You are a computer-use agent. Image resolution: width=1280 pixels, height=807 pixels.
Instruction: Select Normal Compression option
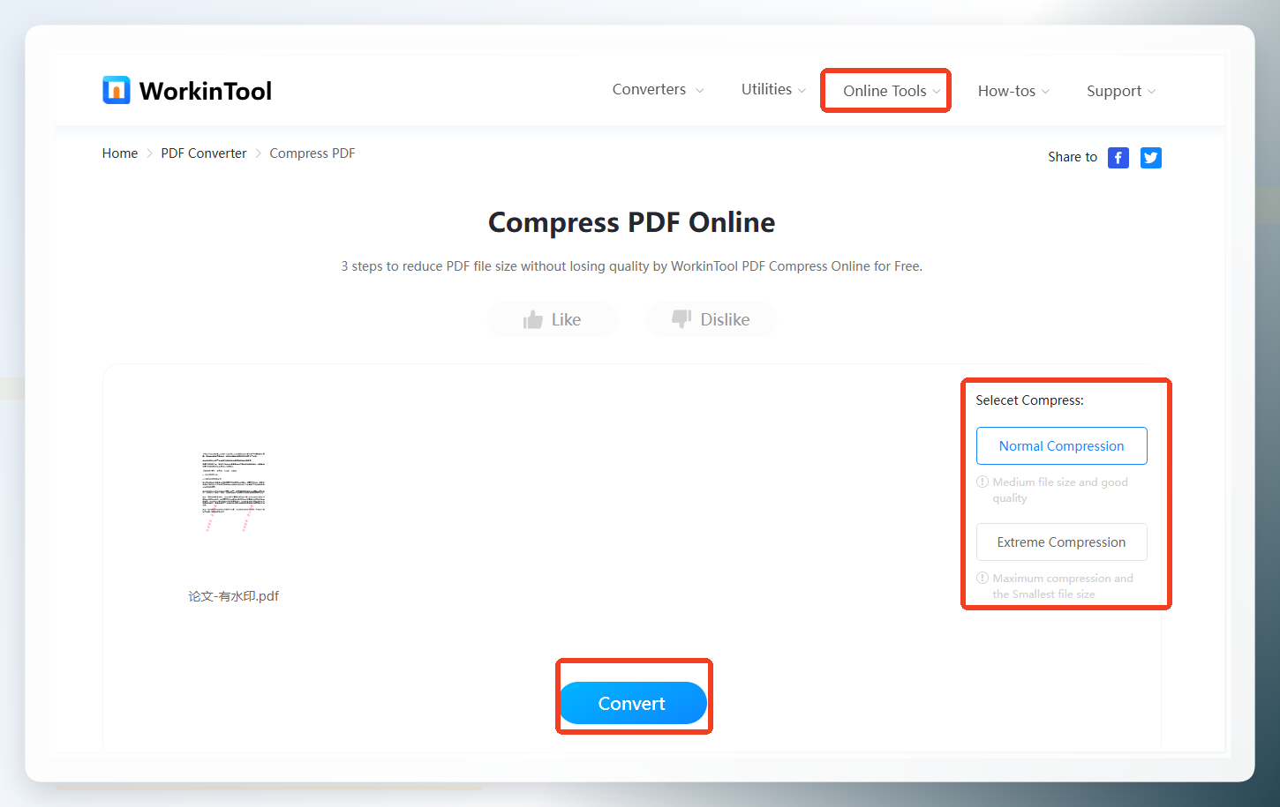click(x=1061, y=445)
